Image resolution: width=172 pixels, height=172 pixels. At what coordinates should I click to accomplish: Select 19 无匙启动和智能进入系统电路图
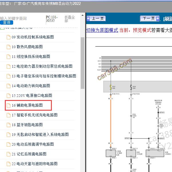tap(40, 134)
